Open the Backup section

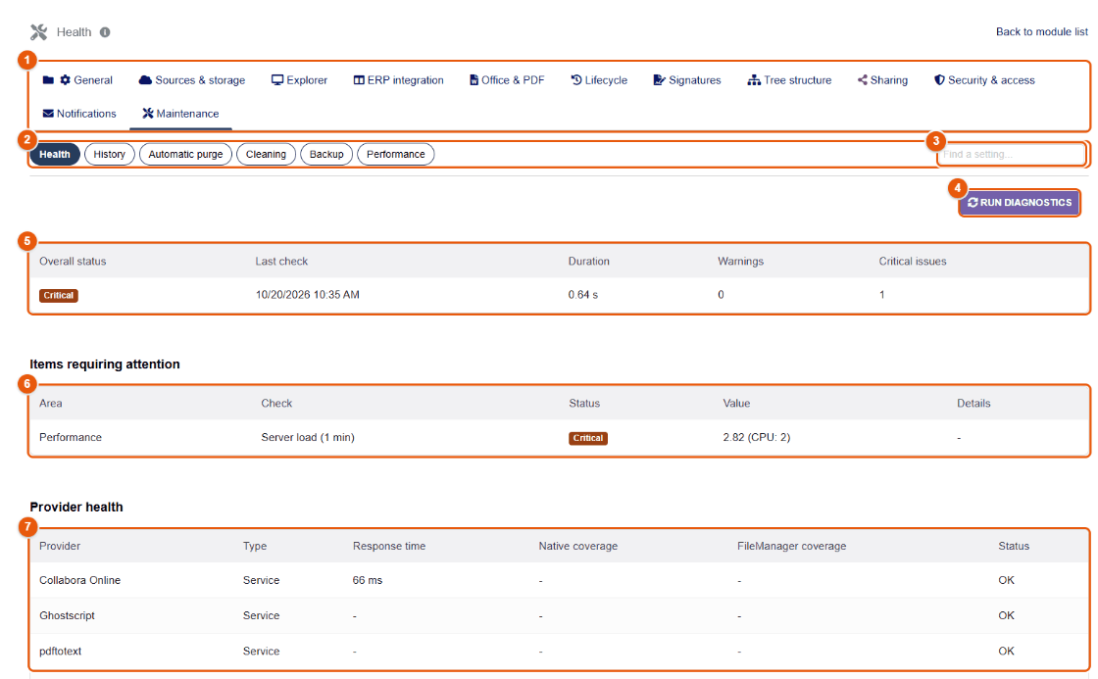click(326, 154)
